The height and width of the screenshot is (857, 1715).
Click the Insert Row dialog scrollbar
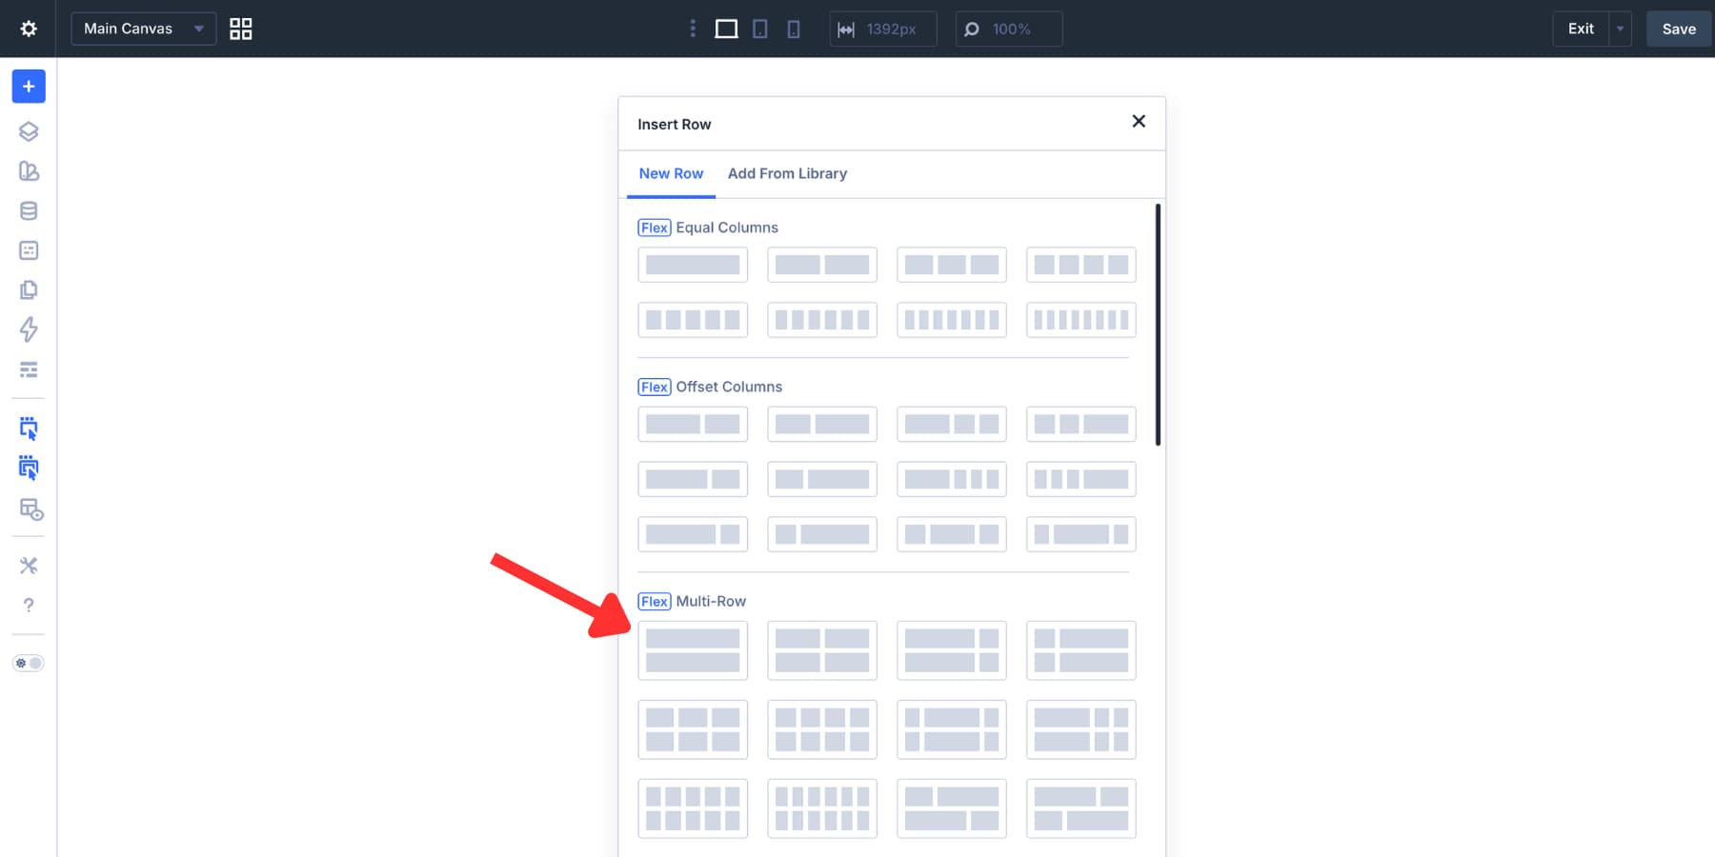[x=1158, y=324]
